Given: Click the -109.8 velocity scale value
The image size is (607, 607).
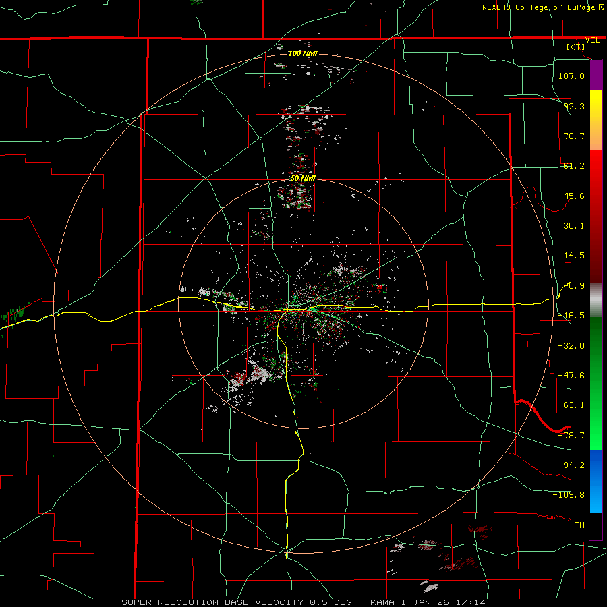Looking at the screenshot, I should (x=569, y=495).
